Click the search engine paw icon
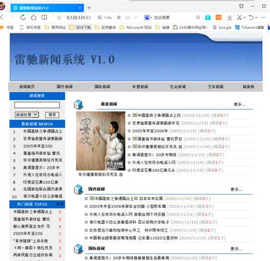270x261 pixels. pos(147,17)
